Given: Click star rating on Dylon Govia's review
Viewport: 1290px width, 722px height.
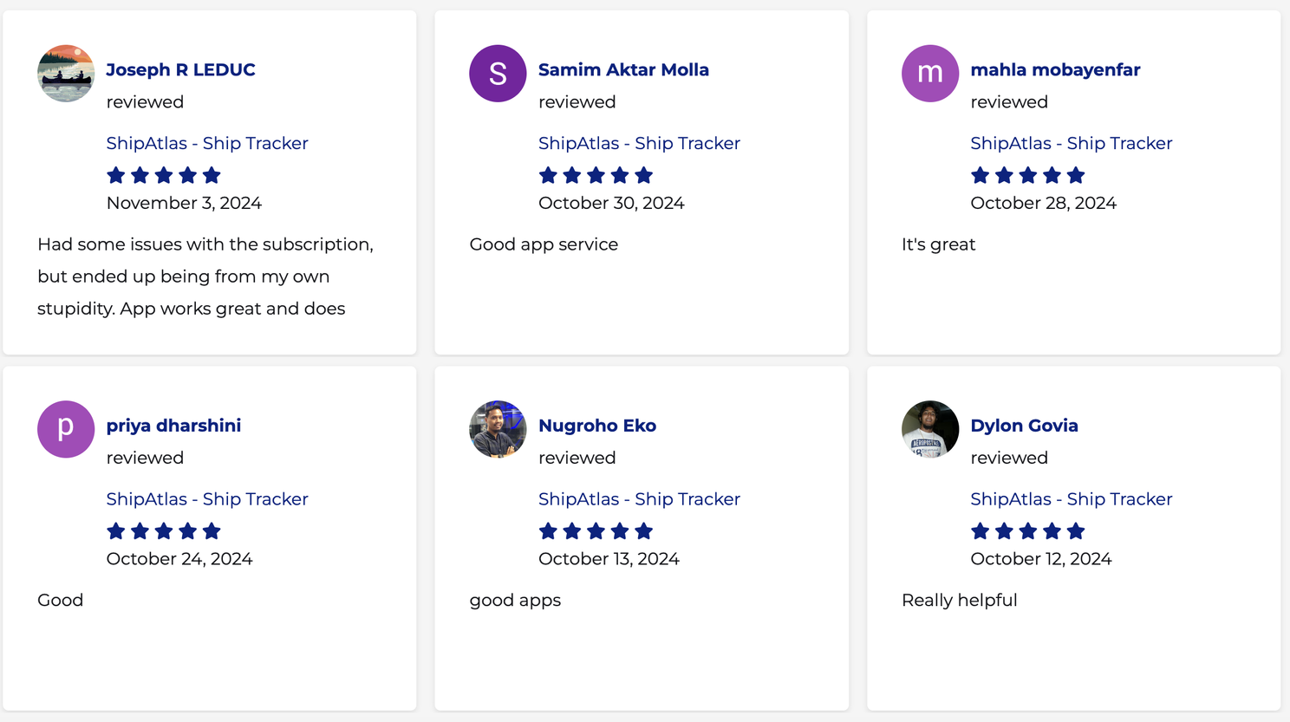Looking at the screenshot, I should [1028, 531].
